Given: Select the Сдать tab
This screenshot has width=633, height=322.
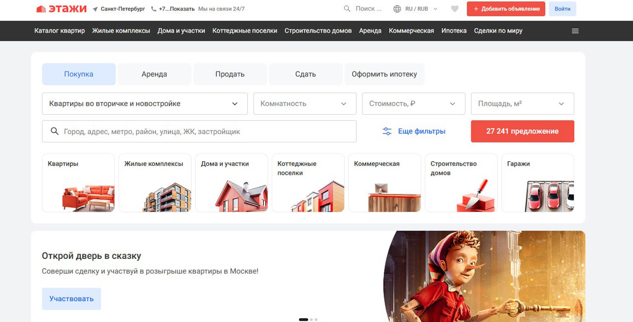Looking at the screenshot, I should pyautogui.click(x=305, y=74).
